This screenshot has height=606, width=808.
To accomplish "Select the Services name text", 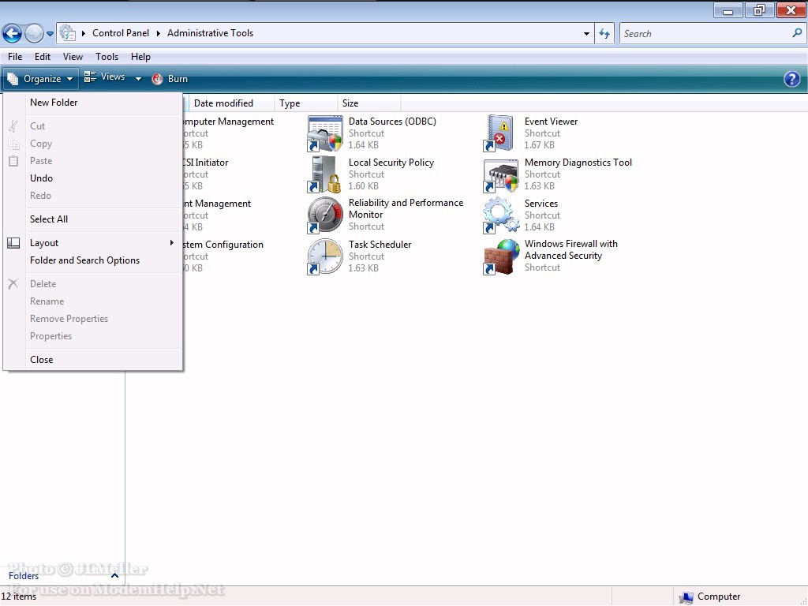I will [x=541, y=204].
